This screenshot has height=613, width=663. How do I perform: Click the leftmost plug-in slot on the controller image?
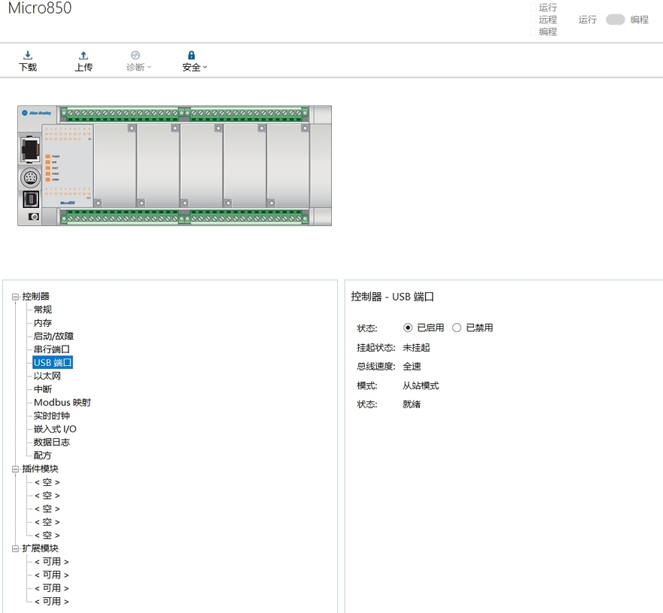(115, 166)
